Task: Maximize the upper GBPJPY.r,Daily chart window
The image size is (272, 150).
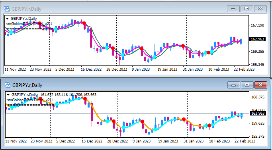Action: point(247,9)
